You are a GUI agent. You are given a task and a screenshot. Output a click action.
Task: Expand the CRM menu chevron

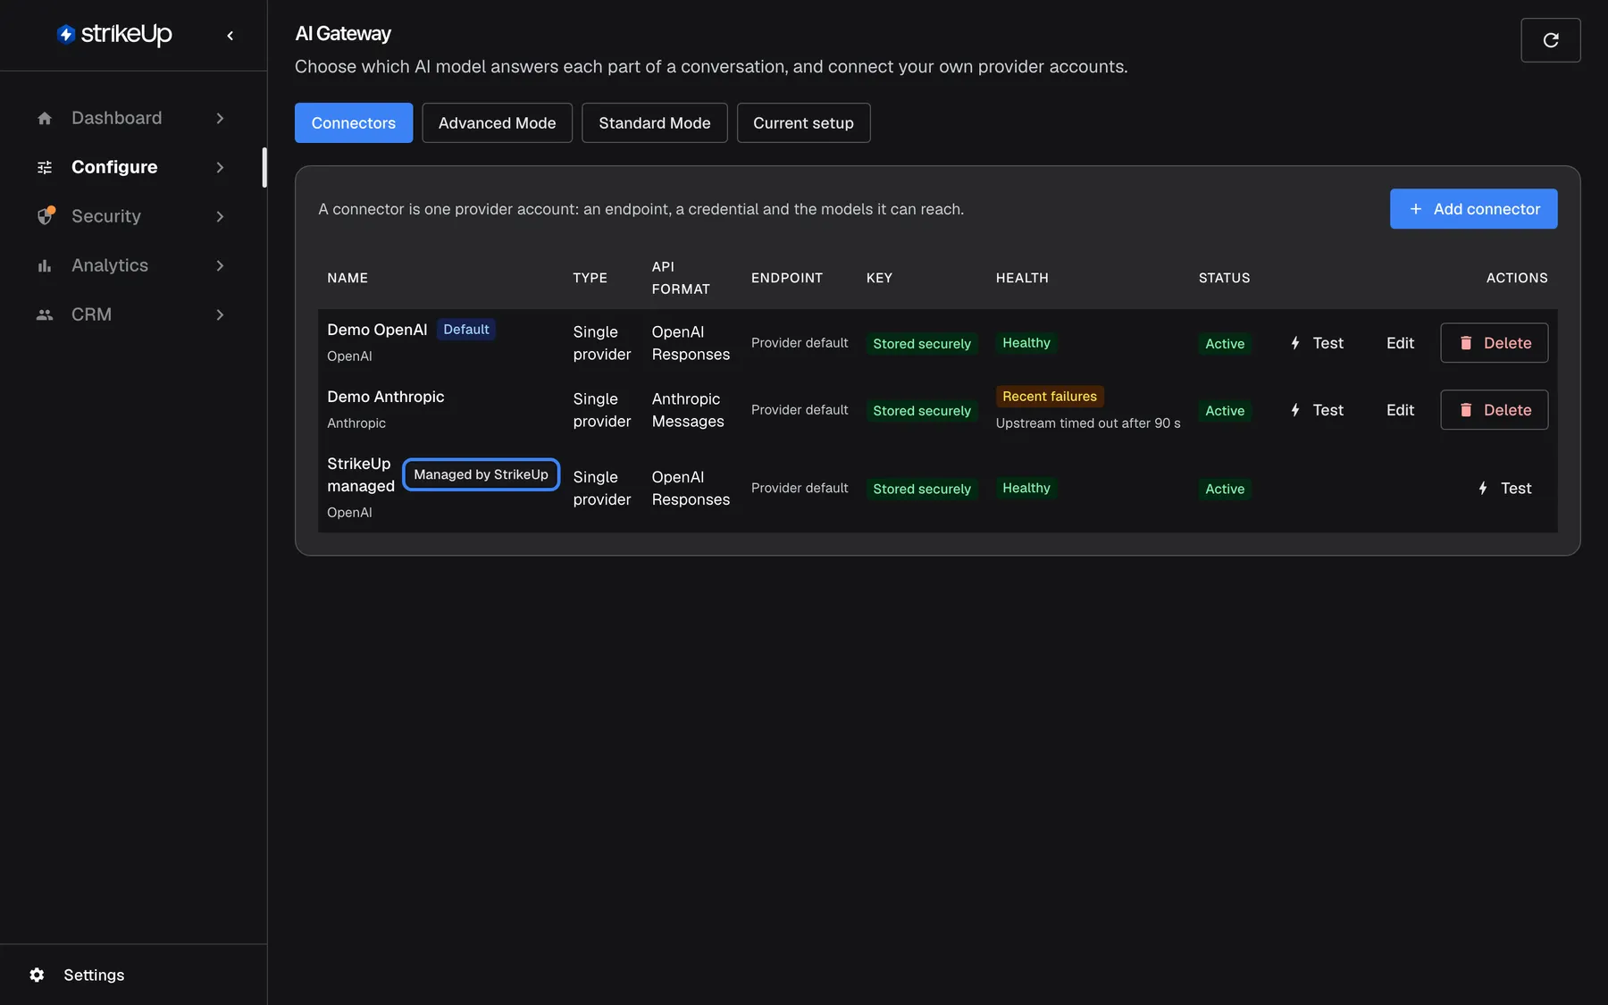coord(220,314)
